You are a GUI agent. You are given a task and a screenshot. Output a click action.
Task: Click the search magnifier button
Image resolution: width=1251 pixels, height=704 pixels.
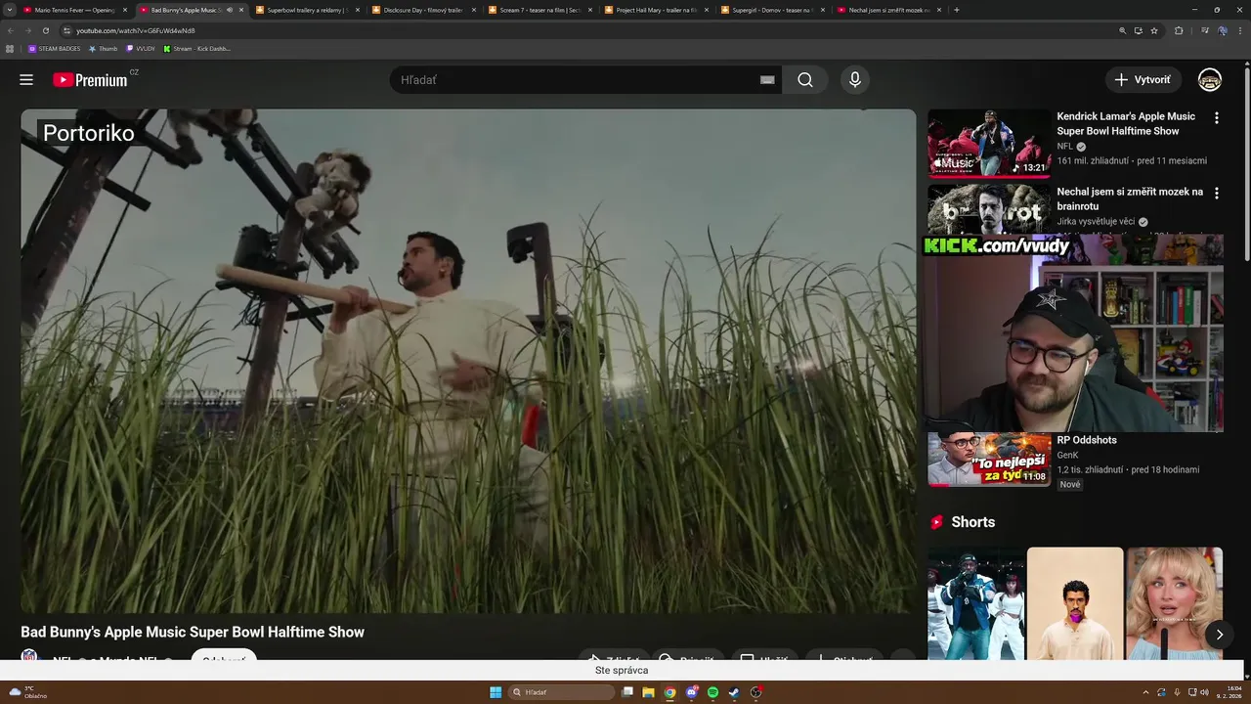click(x=805, y=80)
